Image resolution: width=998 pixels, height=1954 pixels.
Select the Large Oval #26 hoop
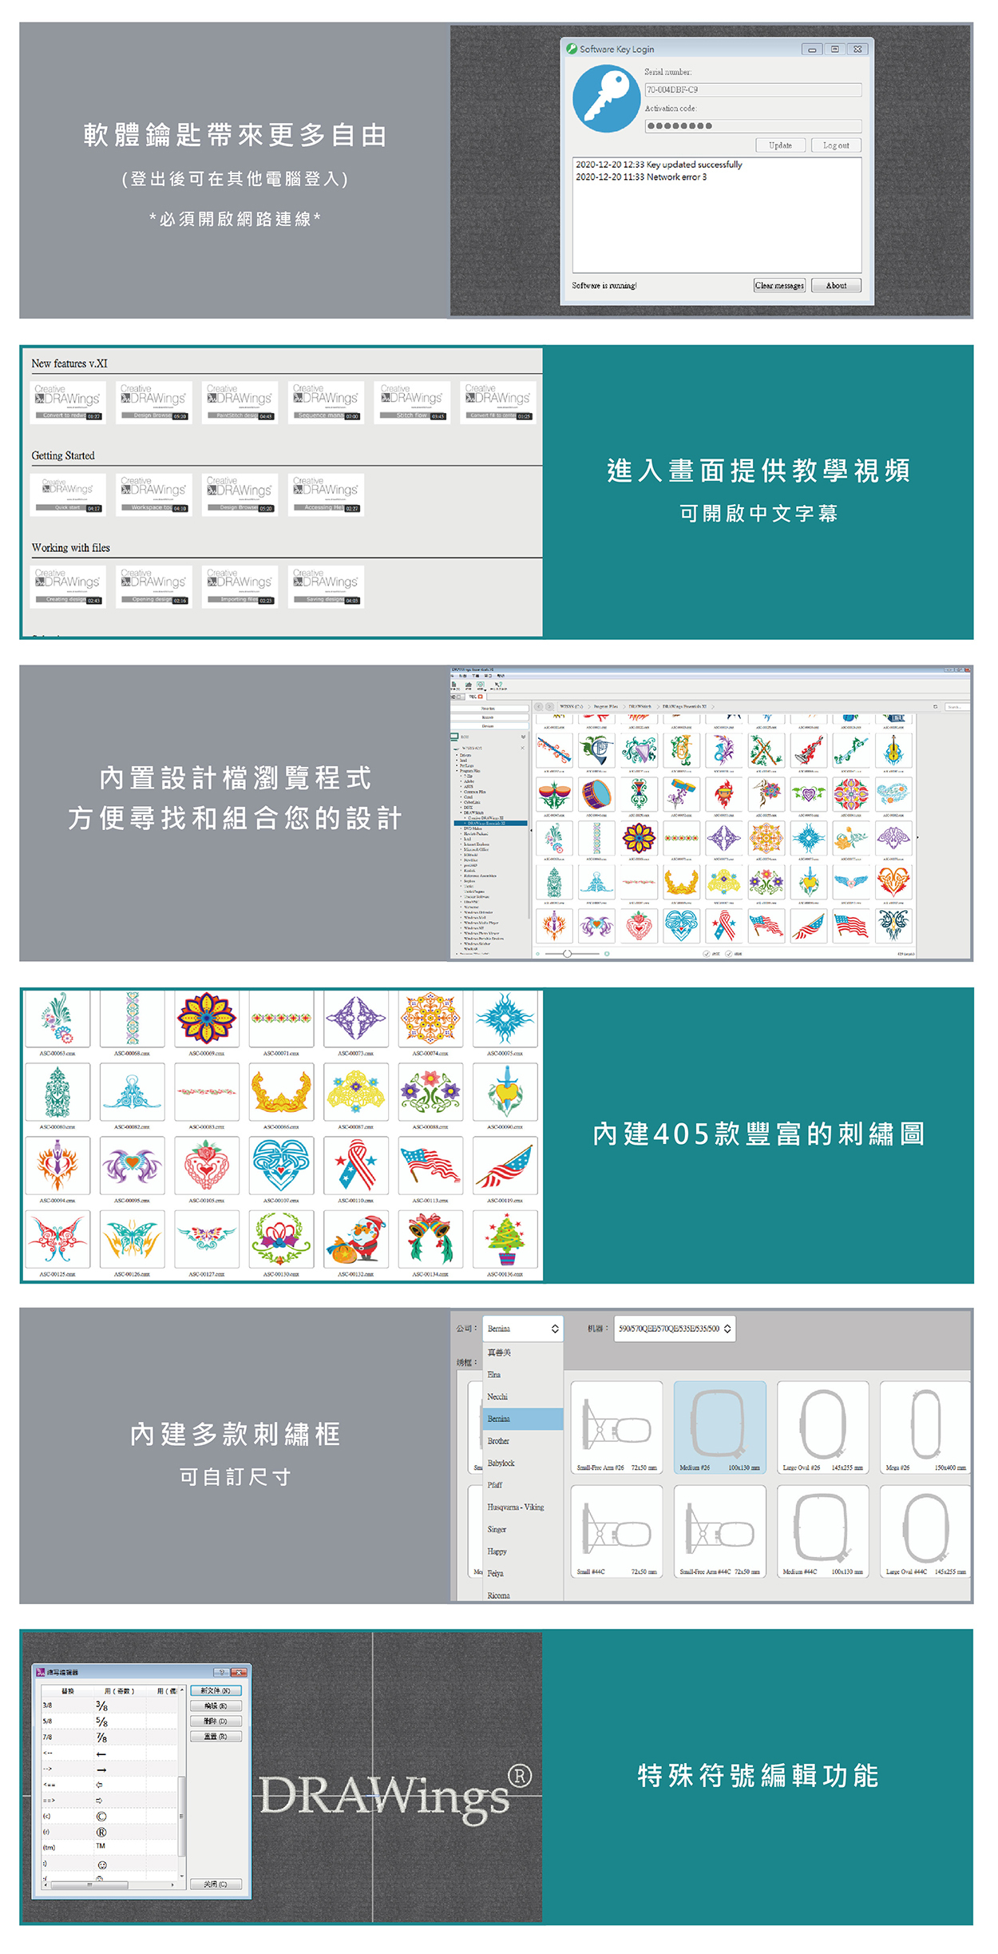pyautogui.click(x=823, y=1428)
